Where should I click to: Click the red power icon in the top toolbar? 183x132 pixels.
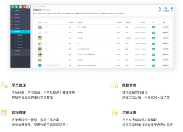[24, 7]
